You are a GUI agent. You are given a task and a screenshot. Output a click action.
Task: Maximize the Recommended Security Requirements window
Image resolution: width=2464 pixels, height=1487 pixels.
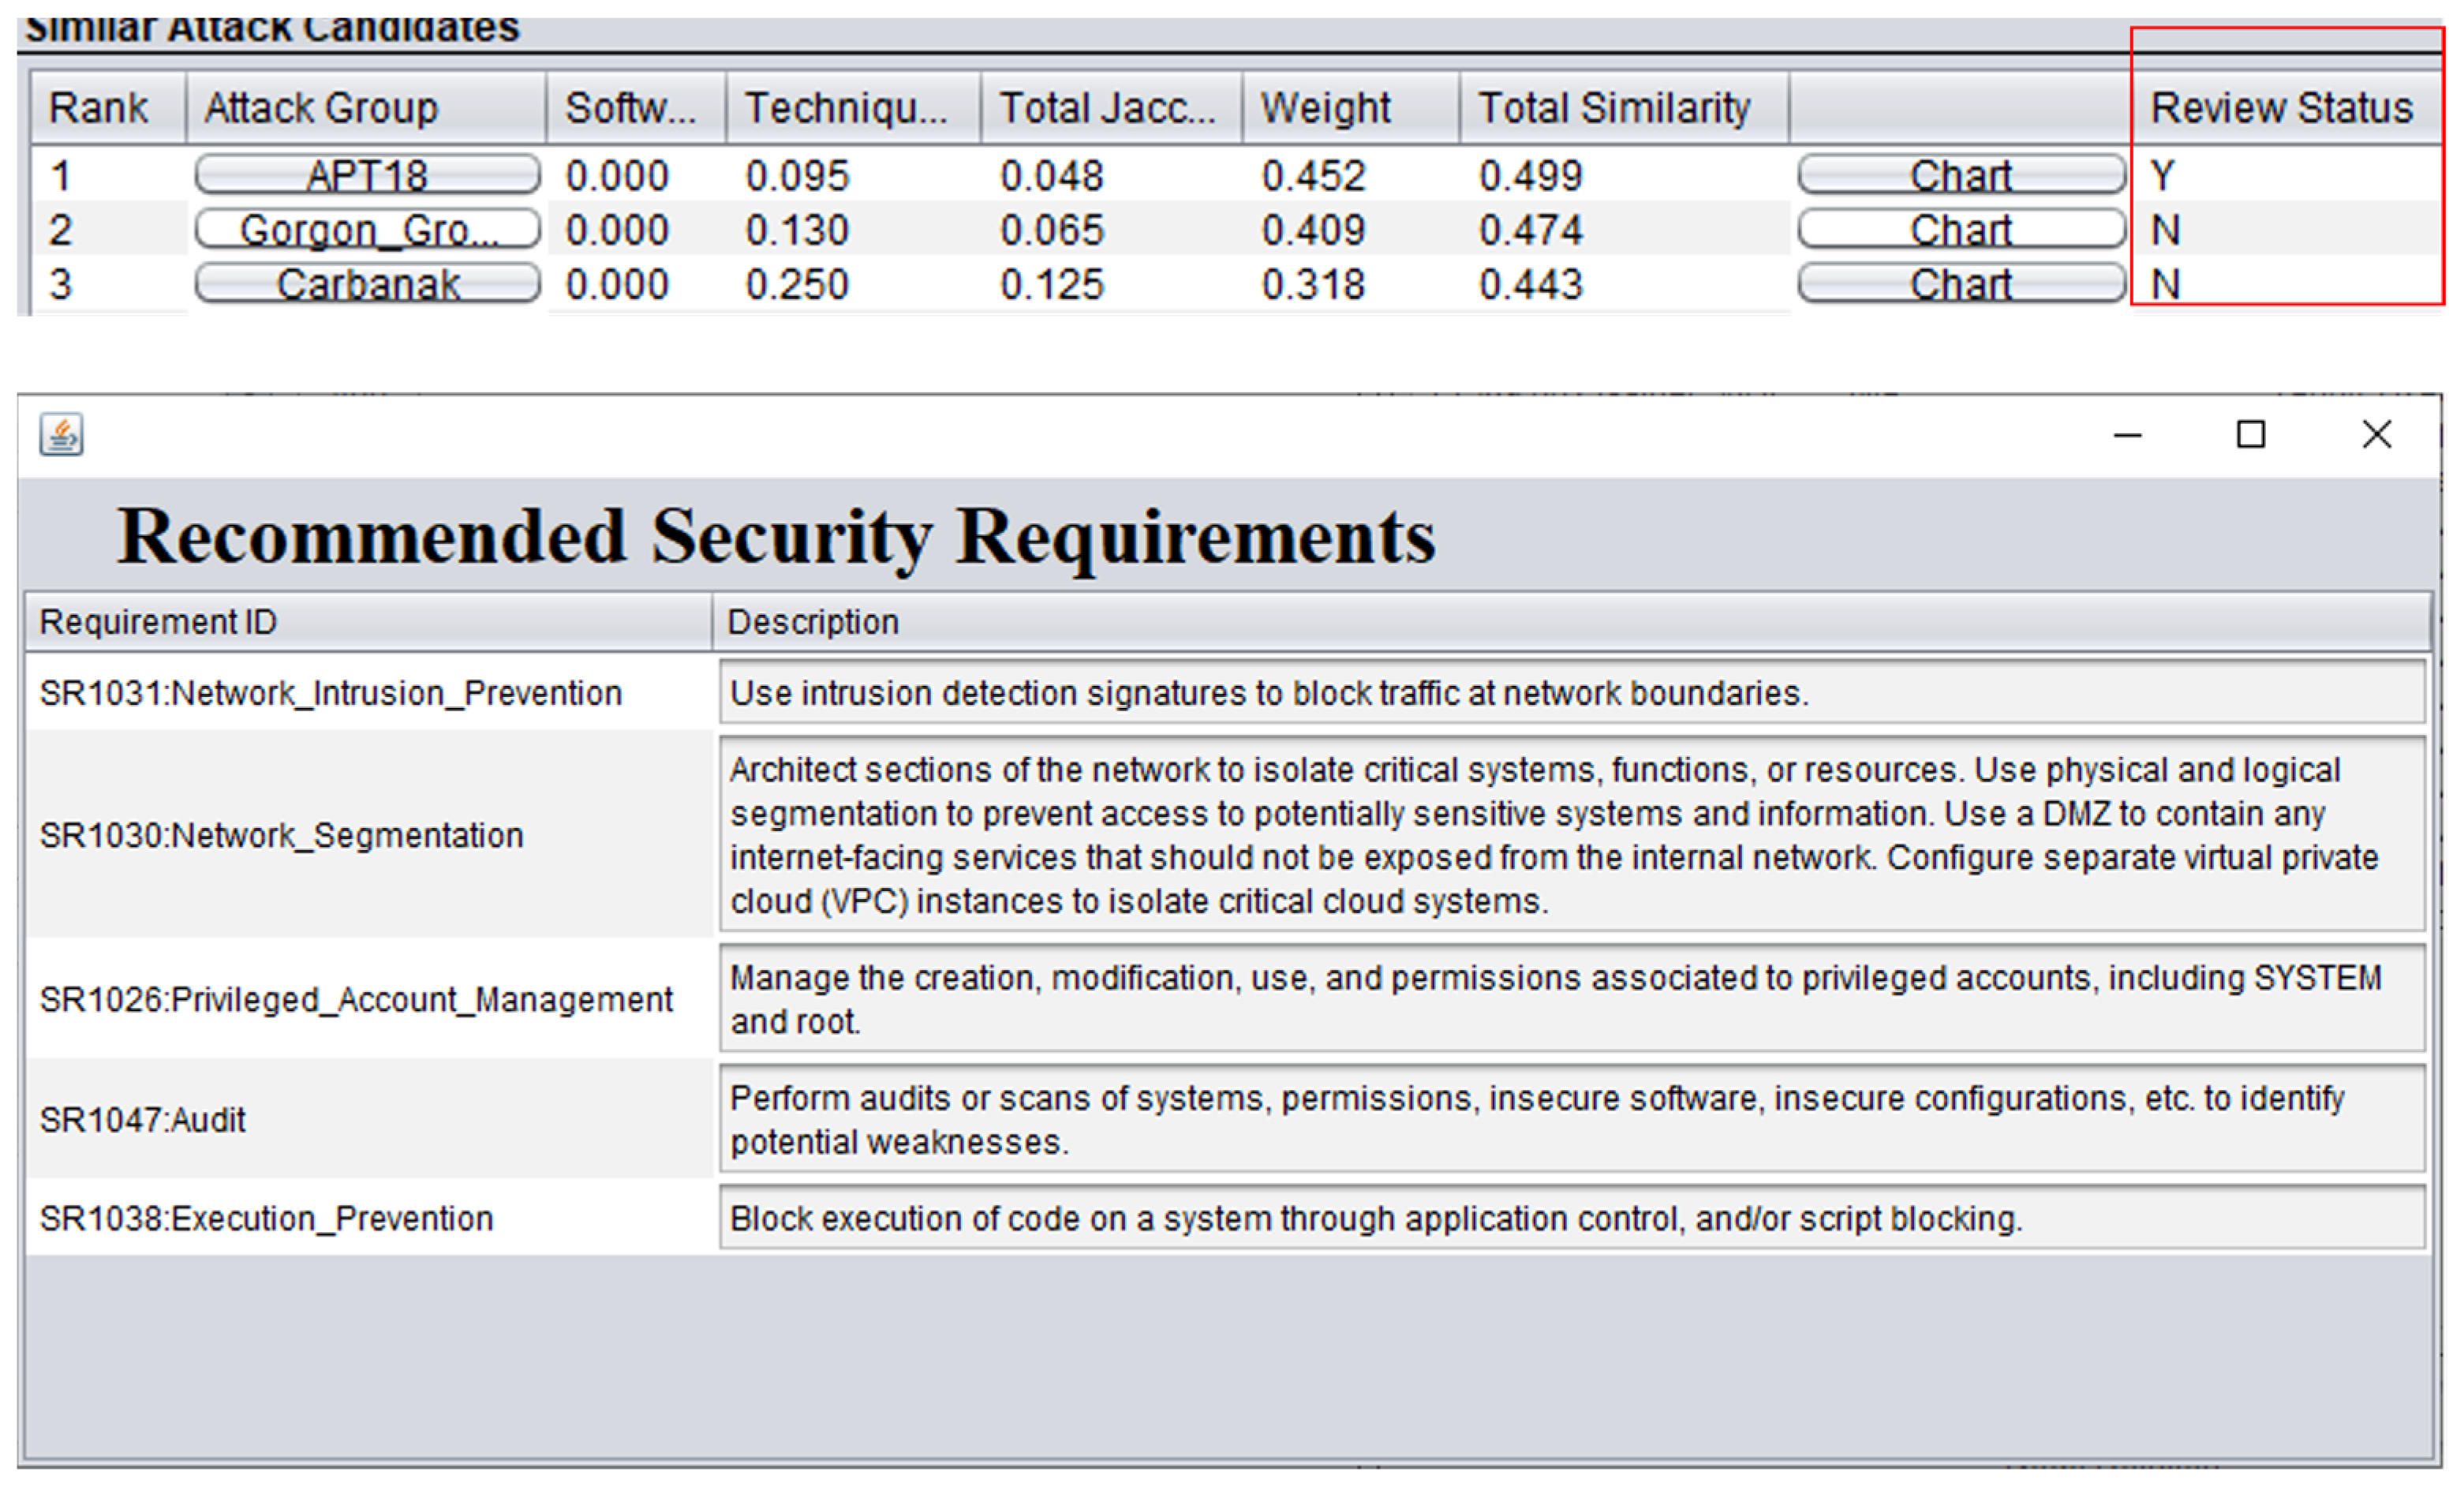(x=2250, y=436)
